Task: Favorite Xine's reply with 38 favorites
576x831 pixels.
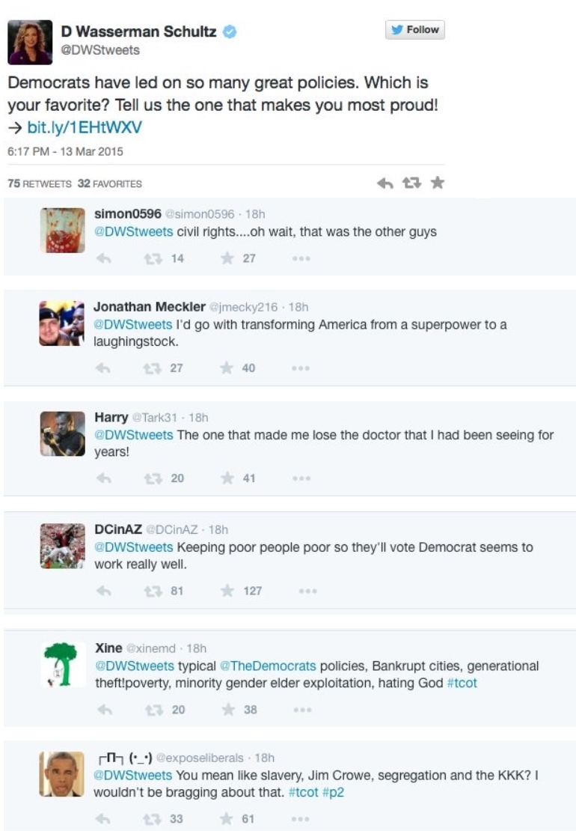Action: 227,710
